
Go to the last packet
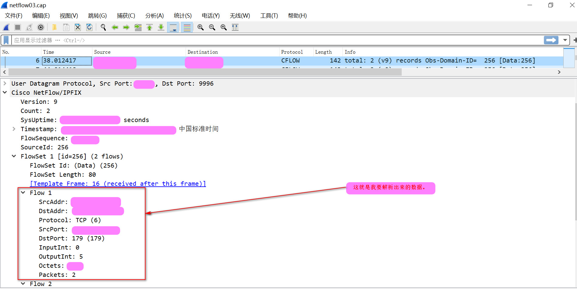[x=161, y=27]
